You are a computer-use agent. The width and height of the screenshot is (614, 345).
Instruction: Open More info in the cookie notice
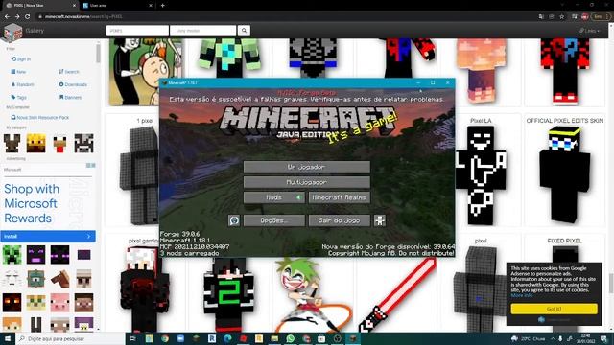[x=521, y=295]
